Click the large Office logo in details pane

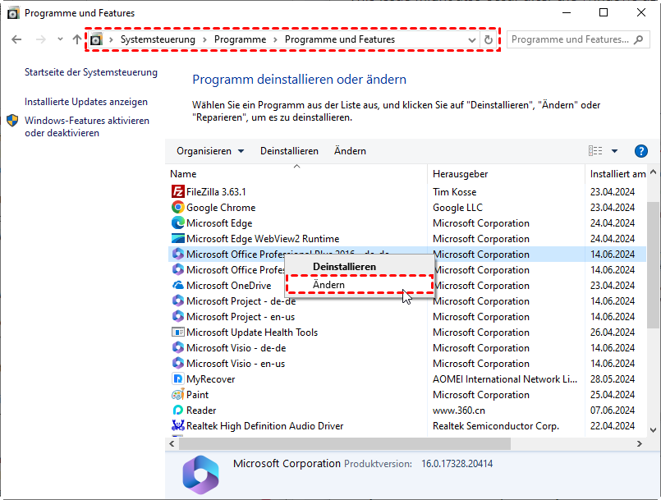point(200,475)
